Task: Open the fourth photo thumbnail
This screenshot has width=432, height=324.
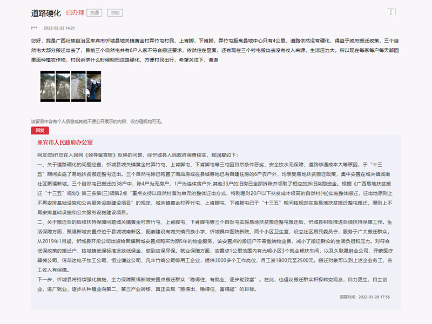Action: coord(94,86)
